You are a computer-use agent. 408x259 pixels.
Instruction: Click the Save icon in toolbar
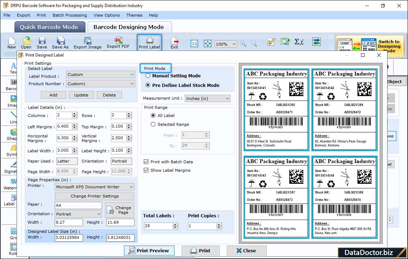[x=42, y=43]
